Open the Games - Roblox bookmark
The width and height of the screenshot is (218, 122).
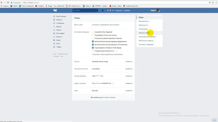(115, 6)
